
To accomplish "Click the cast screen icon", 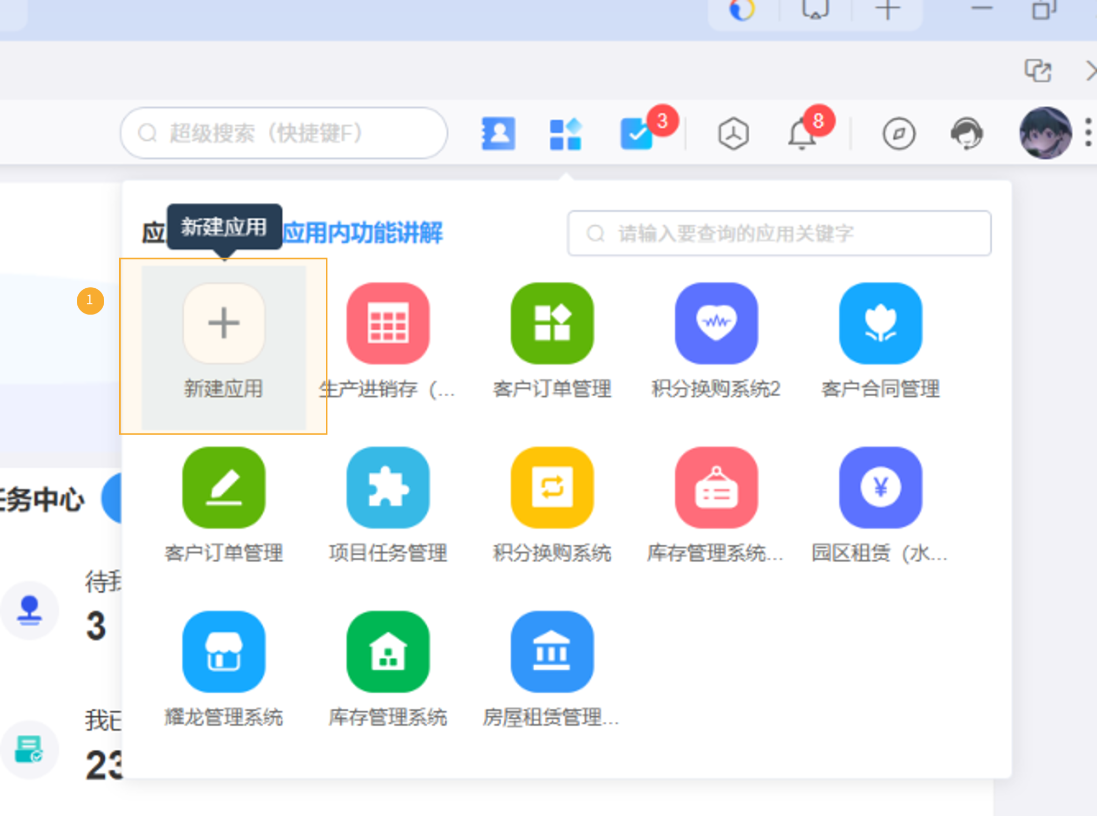I will (x=815, y=9).
